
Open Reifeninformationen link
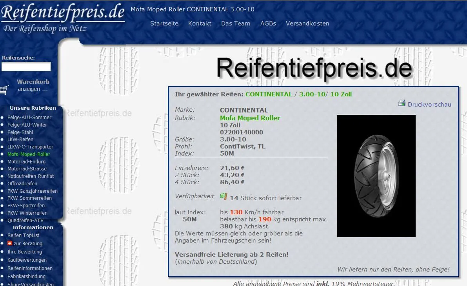click(x=30, y=268)
